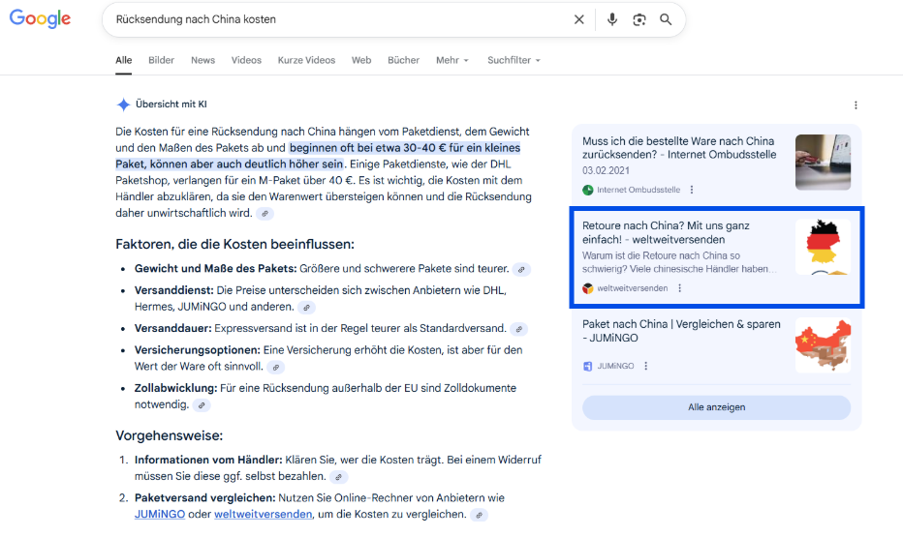The width and height of the screenshot is (903, 537).
Task: Click heading 'Faktoren, die die Kosten beeinflussen:'
Action: tap(235, 245)
